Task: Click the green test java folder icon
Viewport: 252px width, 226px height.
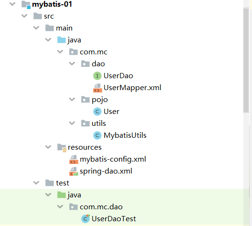Action: point(62,195)
